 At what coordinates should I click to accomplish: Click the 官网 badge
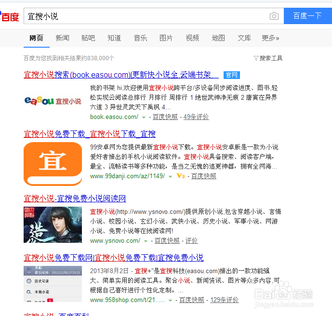pyautogui.click(x=232, y=75)
